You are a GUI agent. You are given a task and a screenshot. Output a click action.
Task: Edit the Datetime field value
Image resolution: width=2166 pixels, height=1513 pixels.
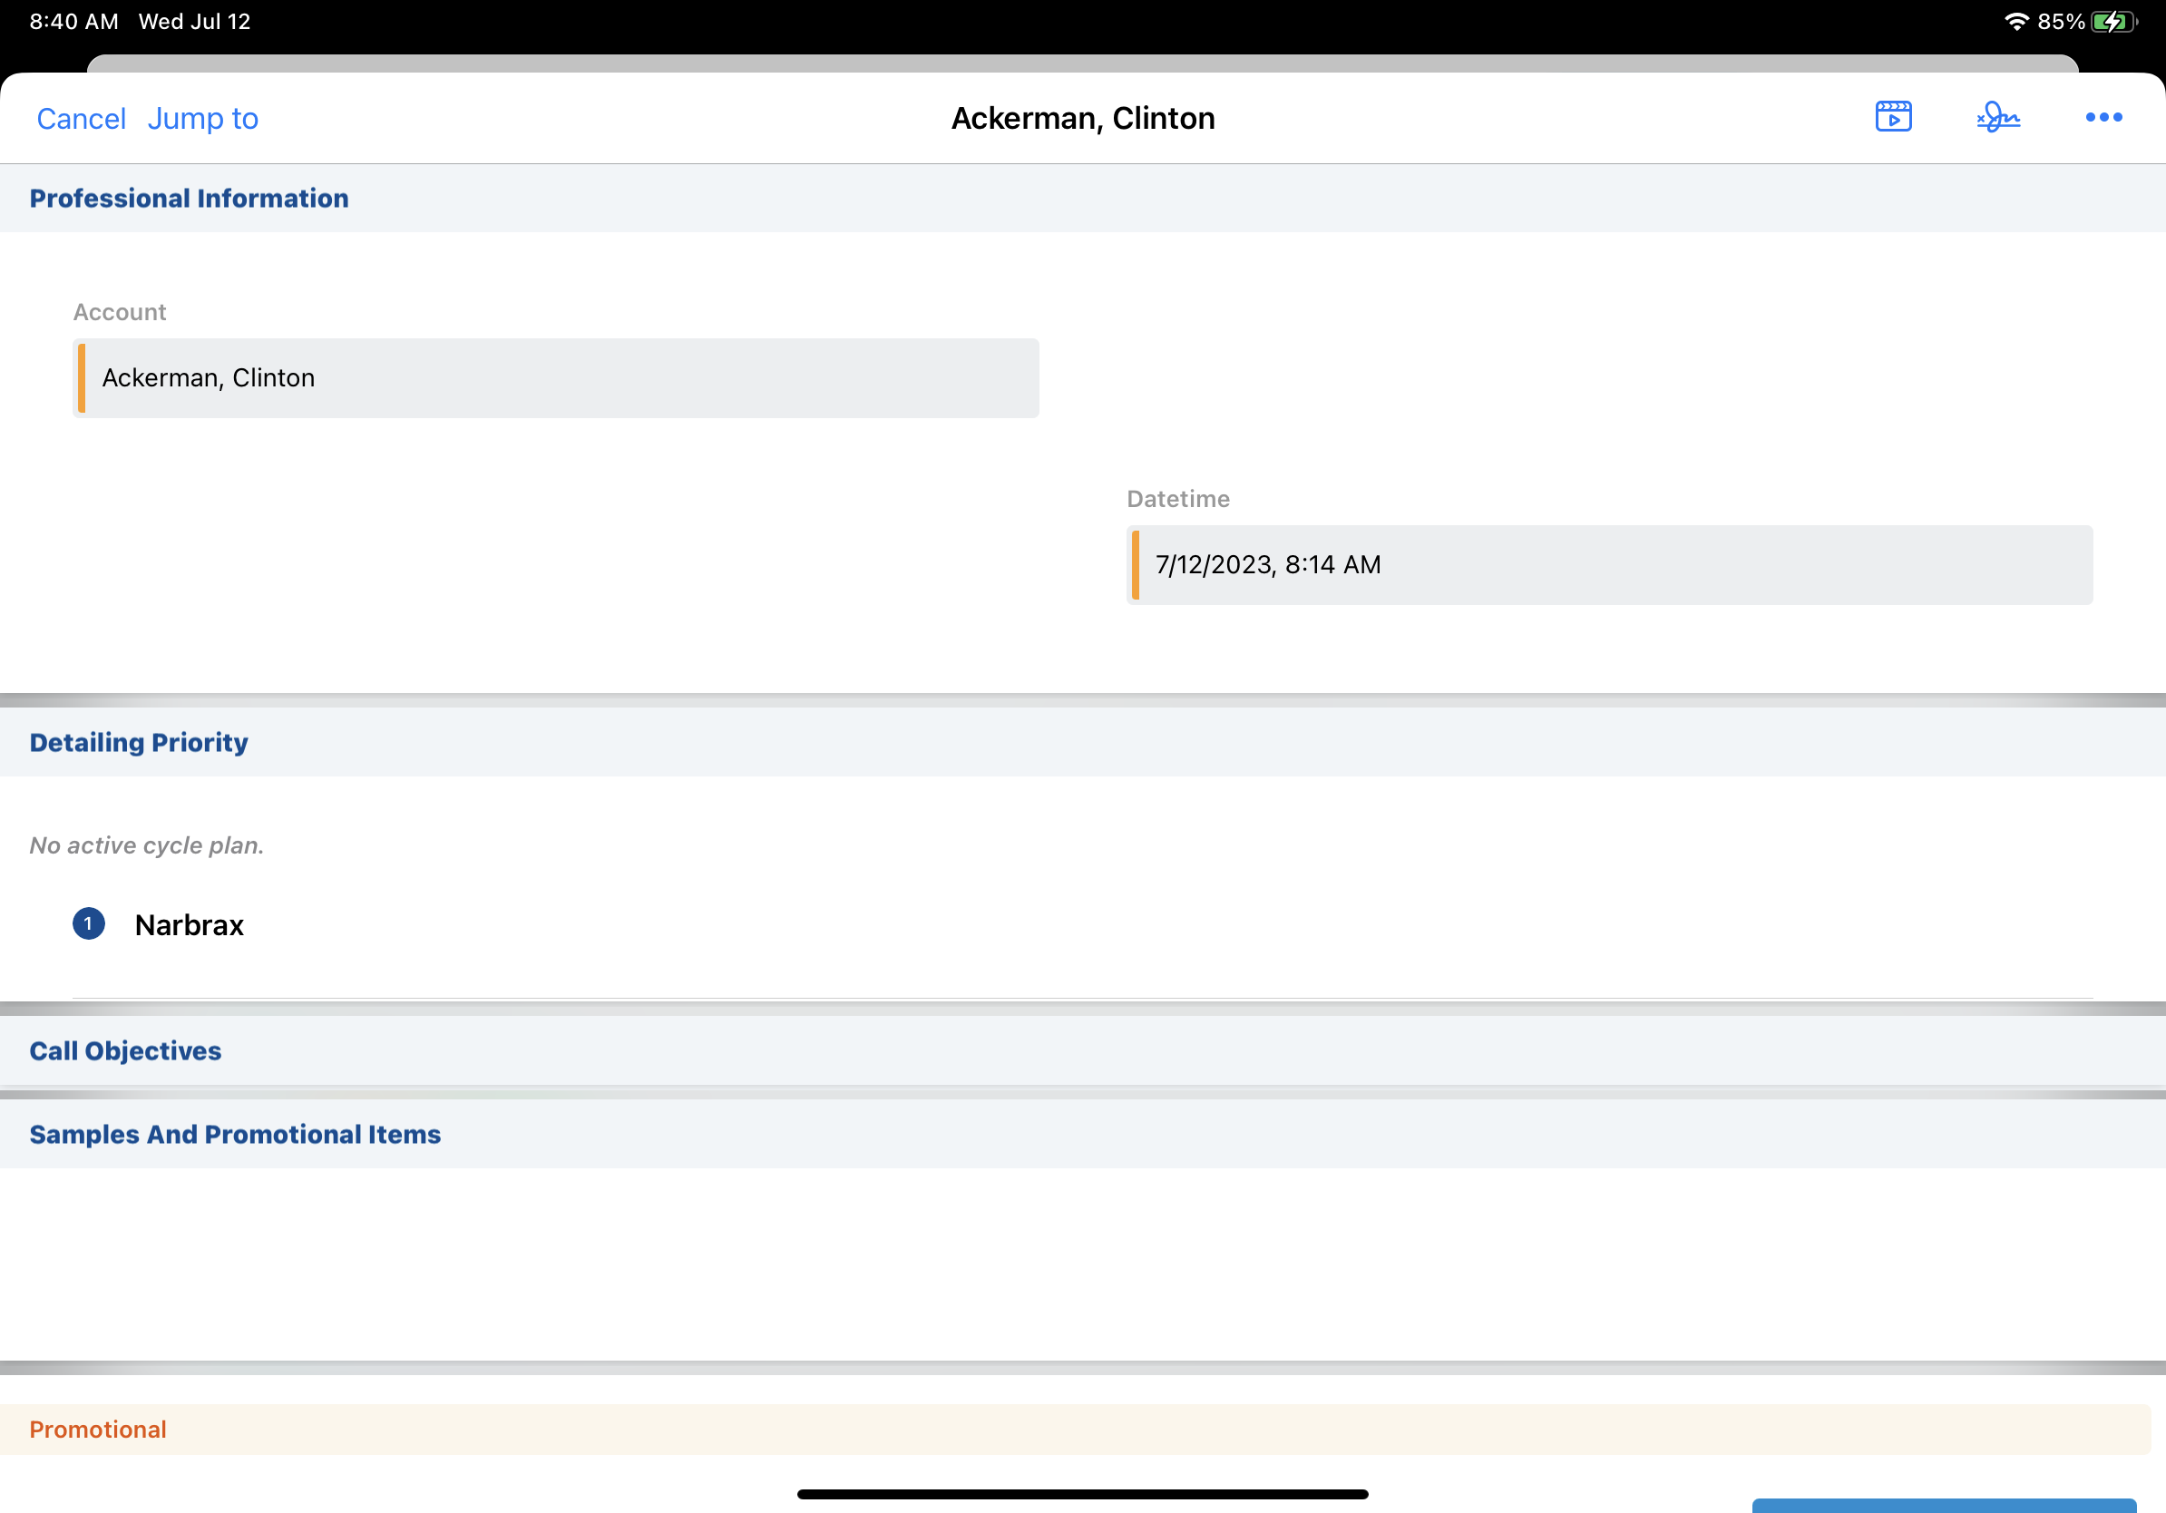[x=1609, y=565]
